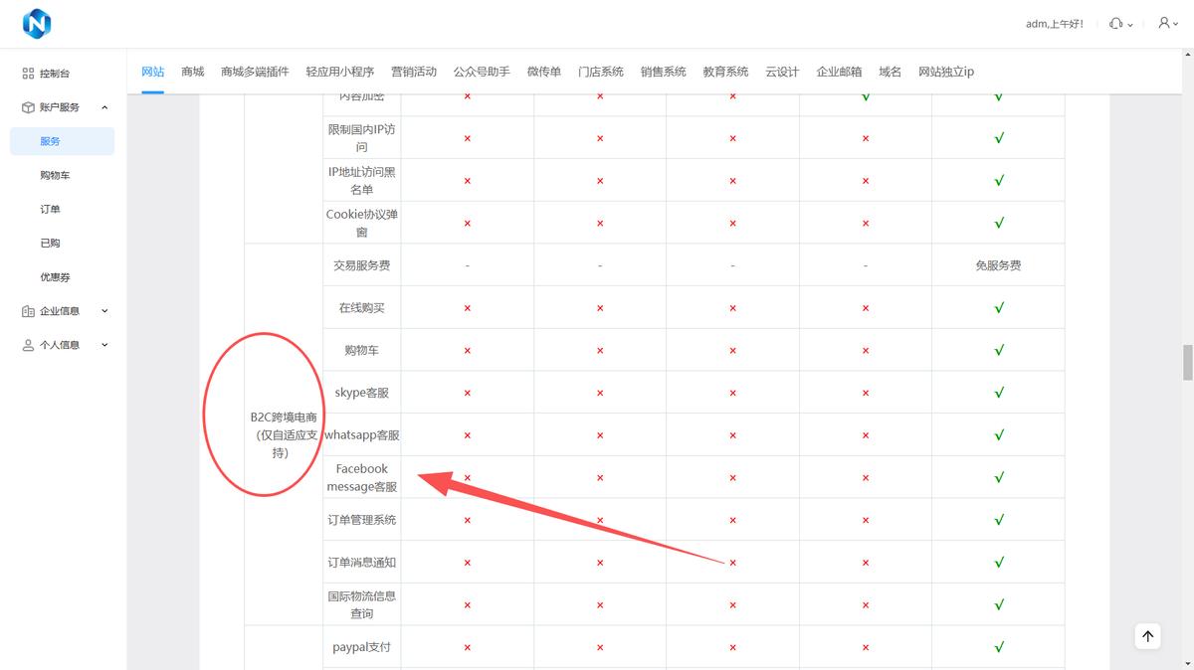
Task: Open the 控制台 dashboard icon
Action: click(x=27, y=73)
